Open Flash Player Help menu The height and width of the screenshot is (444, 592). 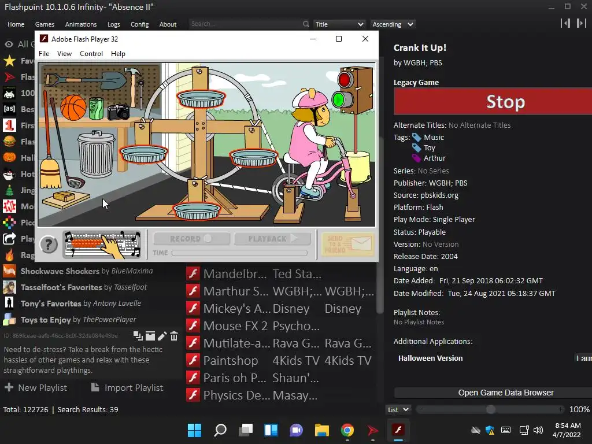(118, 54)
